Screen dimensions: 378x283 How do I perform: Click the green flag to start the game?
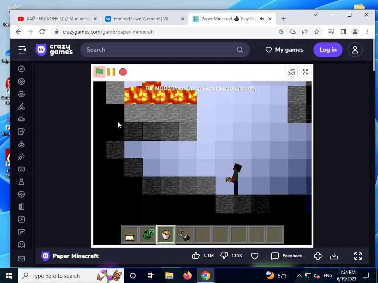[99, 72]
